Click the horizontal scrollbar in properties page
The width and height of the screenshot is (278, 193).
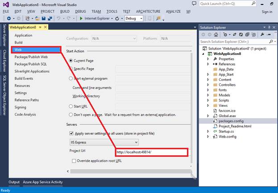(131, 172)
